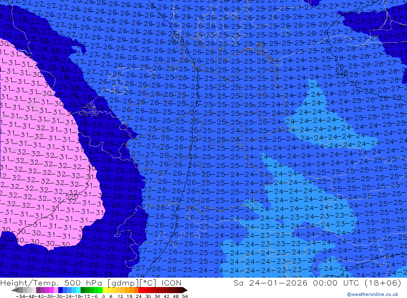Viewport: 407px width, 298px height.
Task: Pick the dark purple legend swatch above -42
Action: pyautogui.click(x=38, y=290)
